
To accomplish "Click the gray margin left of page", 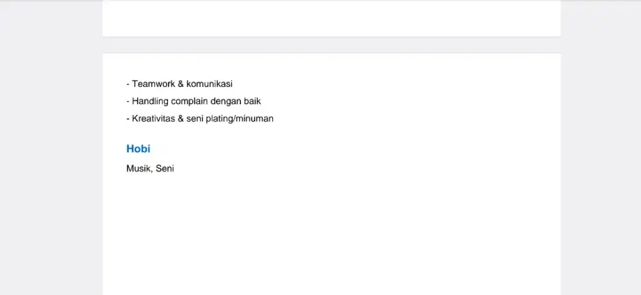I will pyautogui.click(x=51, y=147).
